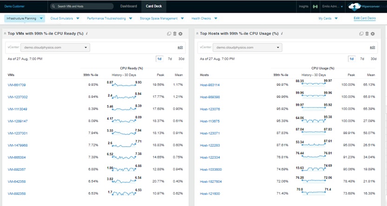Select 30d range on CPU Usage card
Viewport: 387px width, 206px height.
[x=373, y=59]
